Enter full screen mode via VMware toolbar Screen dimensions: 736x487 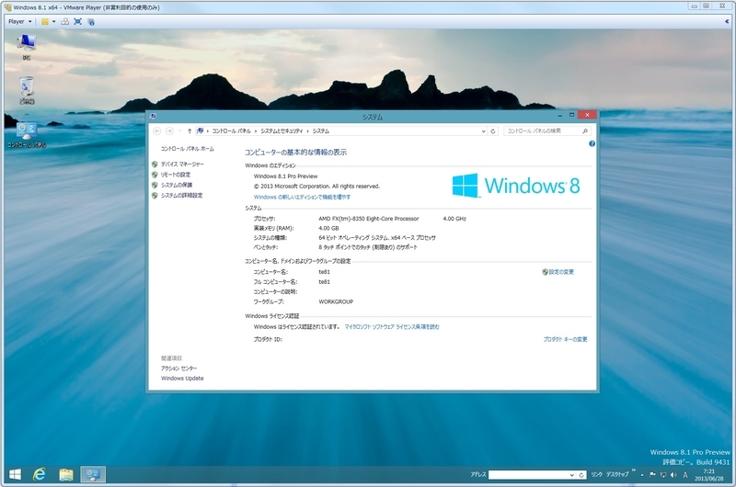click(x=78, y=21)
